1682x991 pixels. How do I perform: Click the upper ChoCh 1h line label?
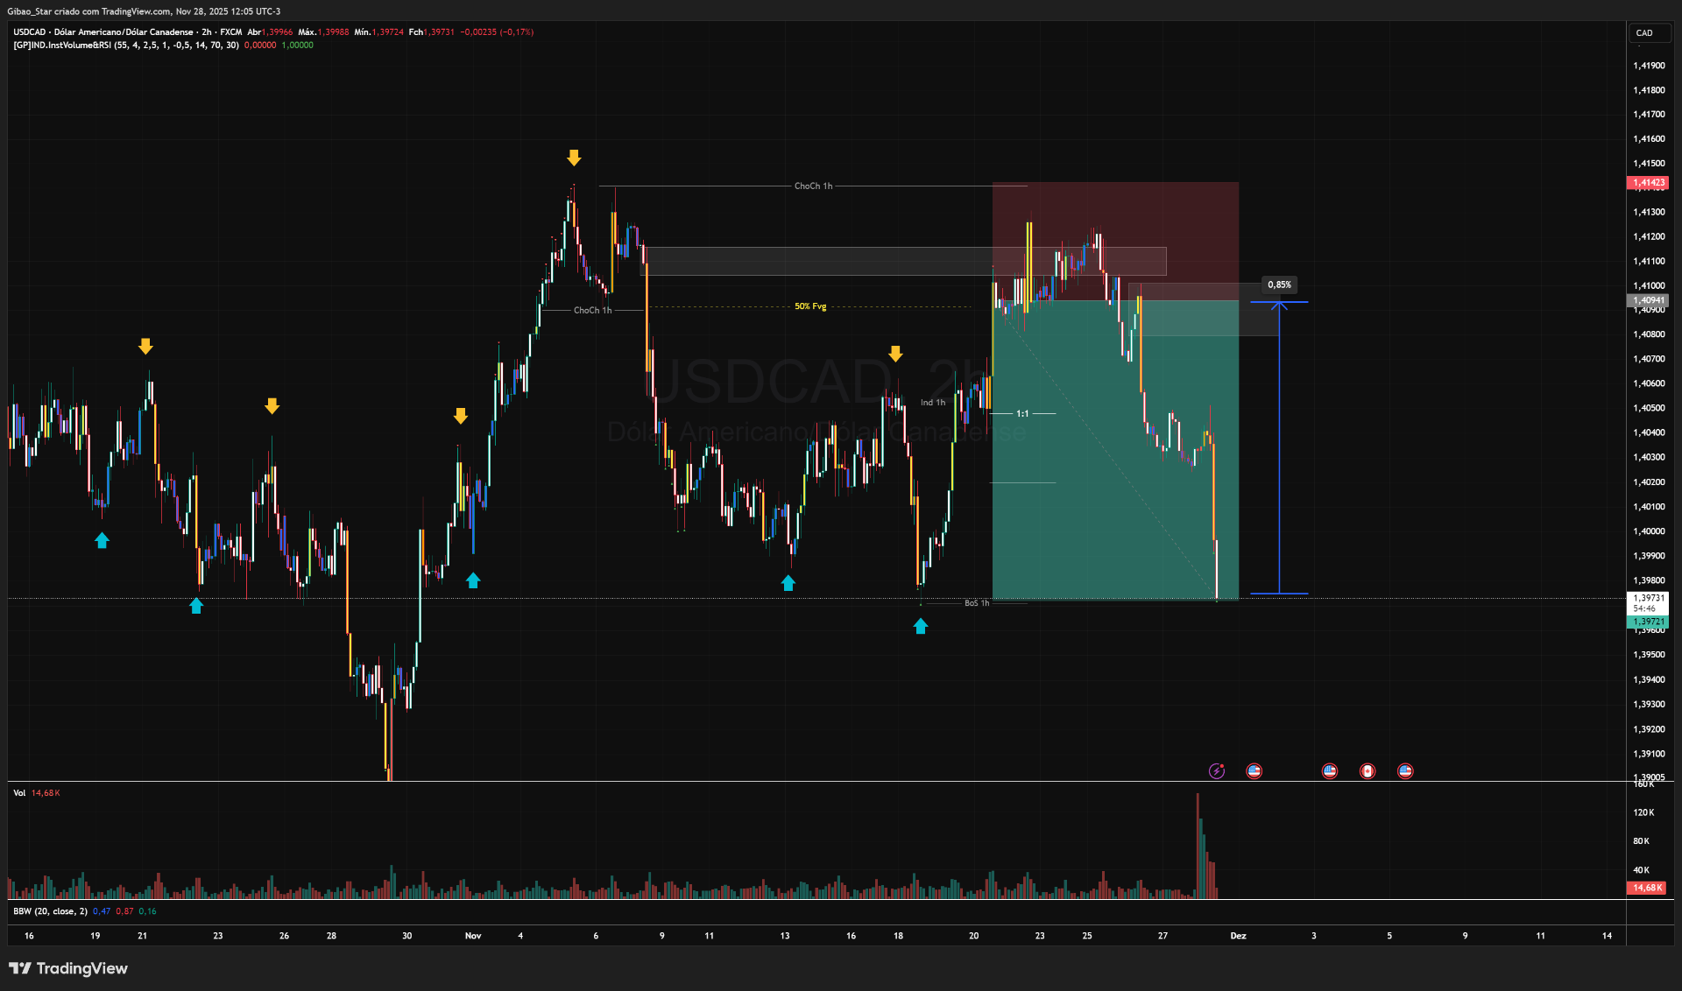coord(814,186)
